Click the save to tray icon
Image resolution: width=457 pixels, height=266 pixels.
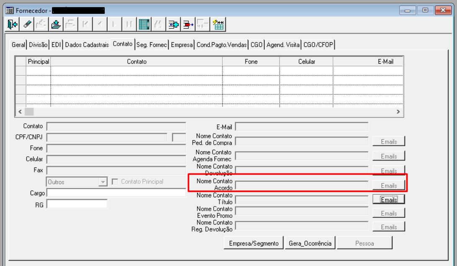click(56, 24)
